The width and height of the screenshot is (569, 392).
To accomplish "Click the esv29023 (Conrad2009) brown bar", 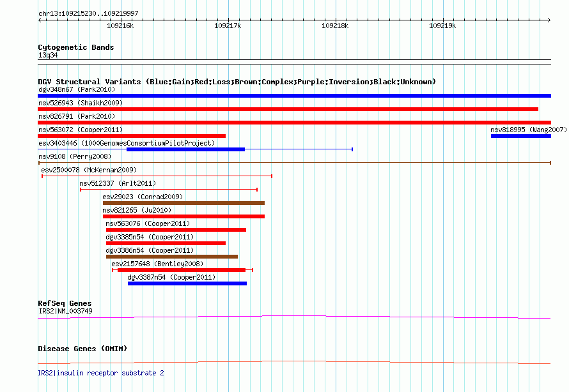I will tap(183, 203).
